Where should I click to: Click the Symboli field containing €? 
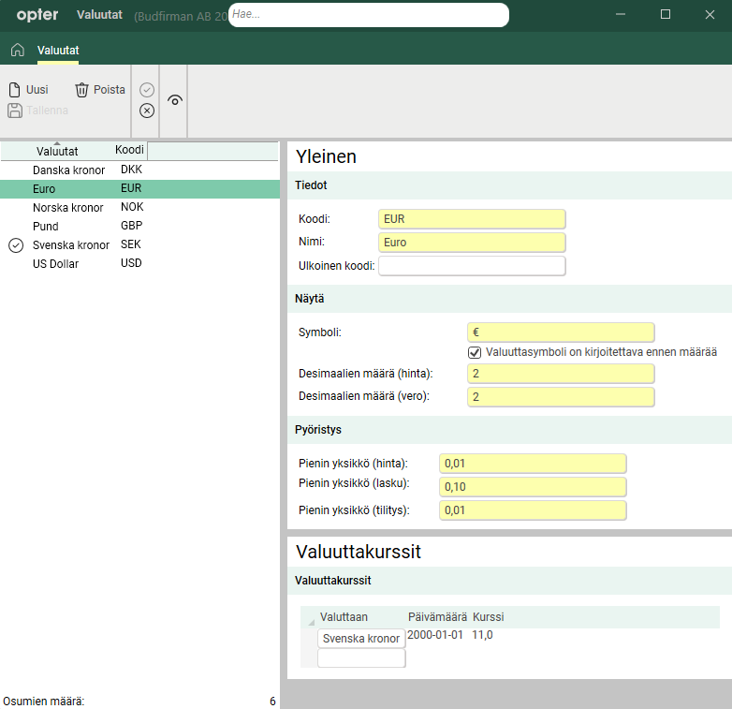[560, 332]
